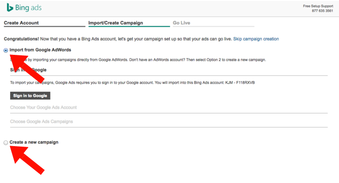Click the Import from Google AdWords label
Viewport: 339px width, 183px height.
coord(40,50)
